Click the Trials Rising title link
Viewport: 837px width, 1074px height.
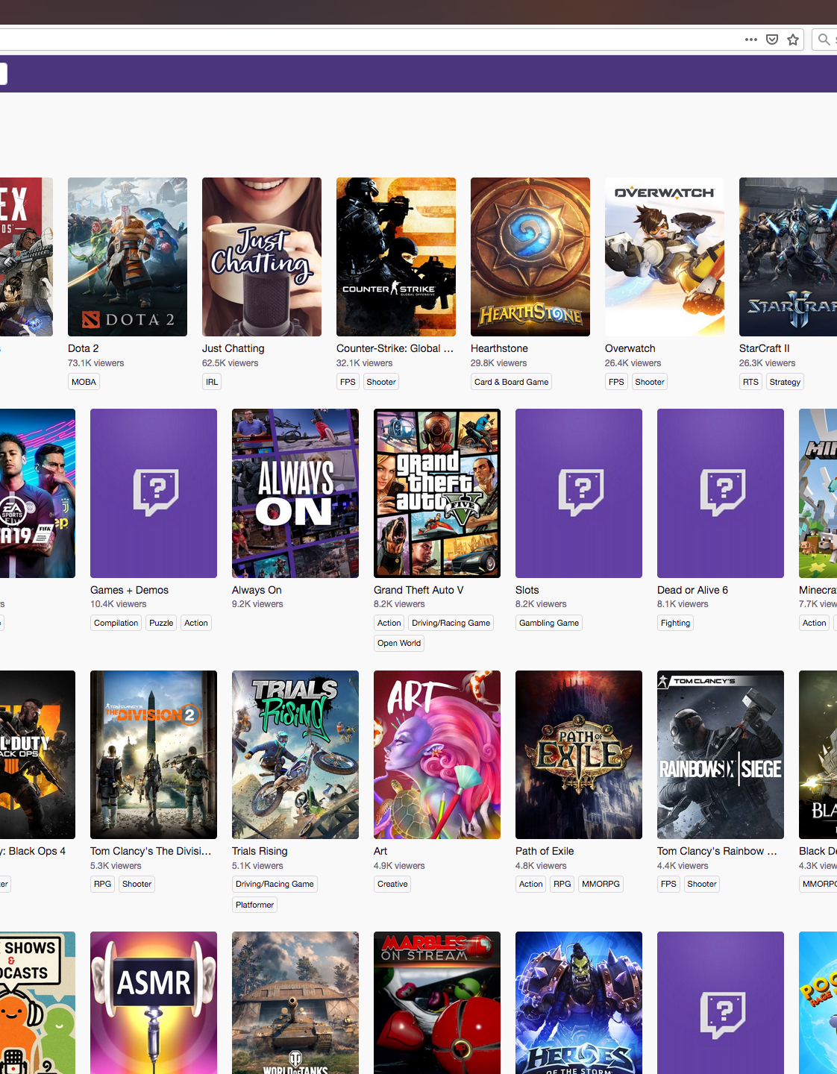[260, 851]
